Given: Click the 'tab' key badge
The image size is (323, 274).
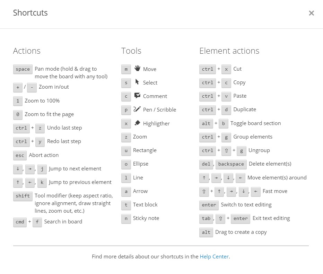Looking at the screenshot, I should point(206,218).
